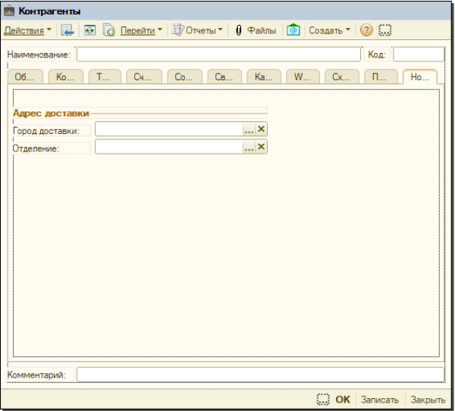455x411 pixels.
Task: Open the Действия dropdown menu
Action: coord(28,30)
